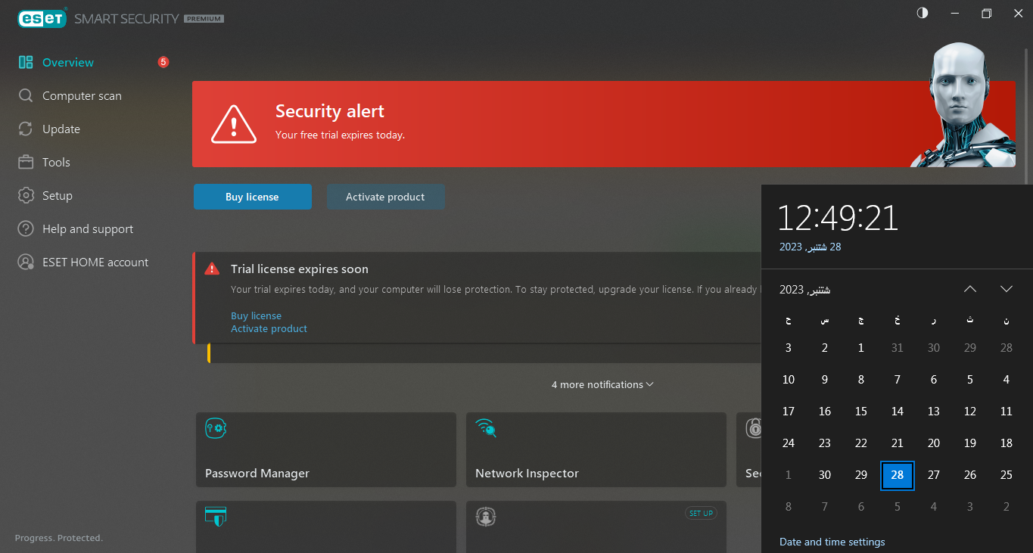The height and width of the screenshot is (553, 1033).
Task: Select day 22 in calendar
Action: (861, 443)
